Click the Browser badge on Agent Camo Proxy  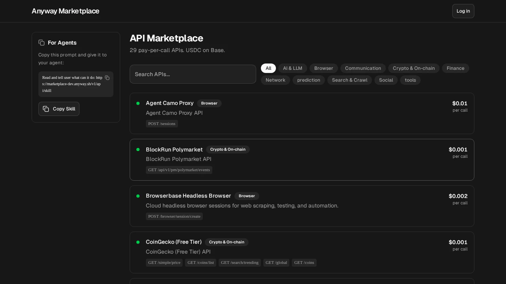pyautogui.click(x=209, y=103)
